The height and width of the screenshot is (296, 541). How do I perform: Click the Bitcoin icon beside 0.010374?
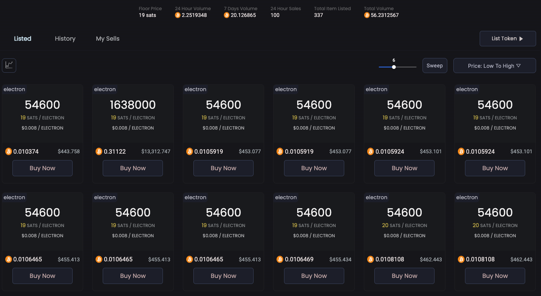pos(9,151)
